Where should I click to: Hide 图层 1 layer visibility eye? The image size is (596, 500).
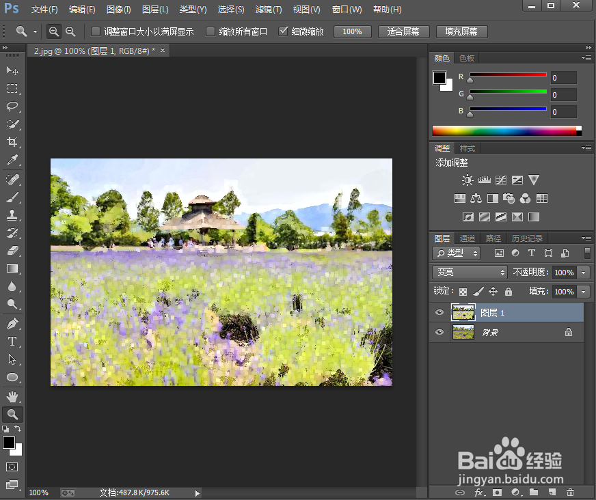(439, 312)
